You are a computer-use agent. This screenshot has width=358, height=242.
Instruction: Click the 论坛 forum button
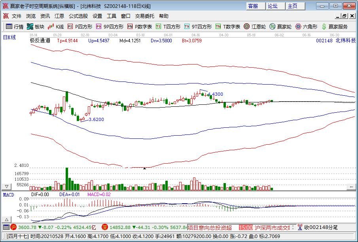pyautogui.click(x=276, y=6)
